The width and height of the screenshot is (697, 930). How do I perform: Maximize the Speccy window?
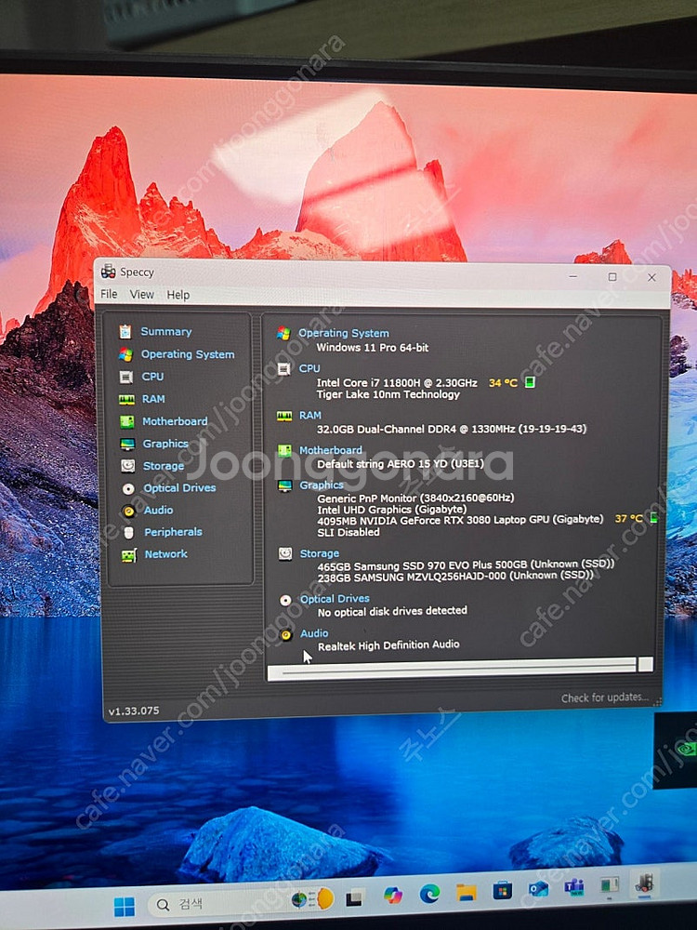[612, 277]
